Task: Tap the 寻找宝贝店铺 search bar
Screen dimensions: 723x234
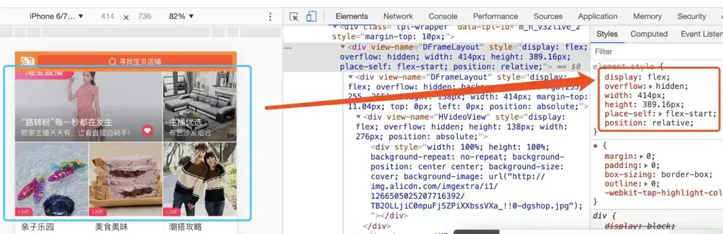Action: click(x=135, y=61)
